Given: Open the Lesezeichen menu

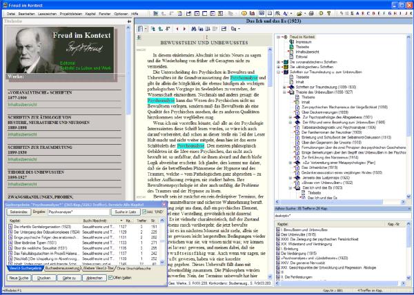Looking at the screenshot, I should point(47,14).
